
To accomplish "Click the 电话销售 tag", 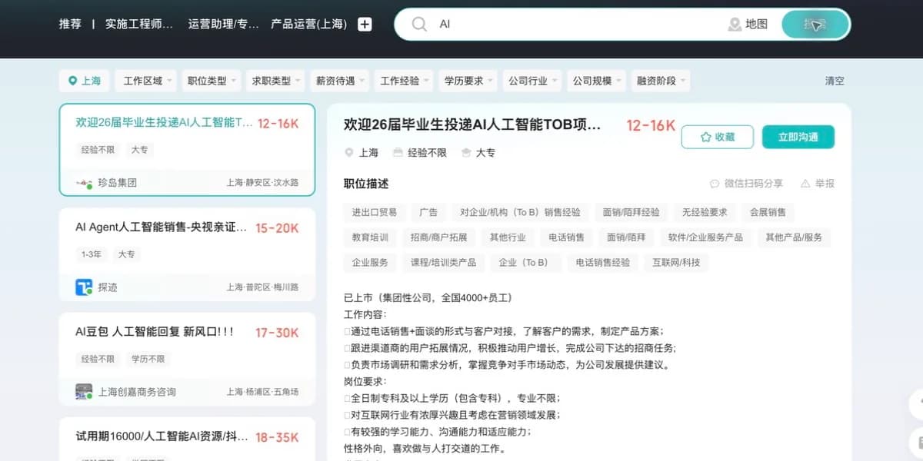I will (x=566, y=237).
